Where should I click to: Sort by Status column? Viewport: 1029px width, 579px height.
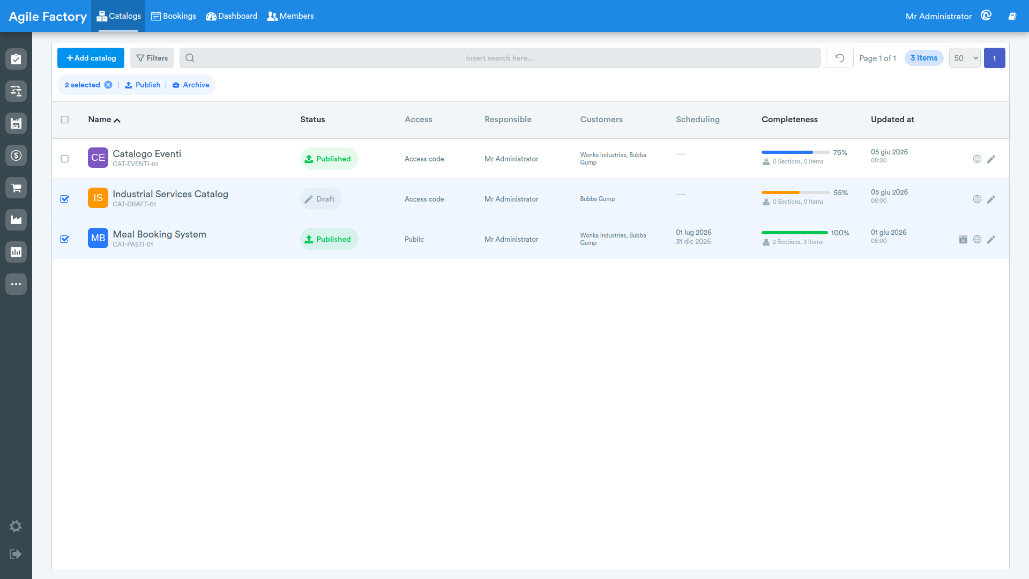[x=312, y=120]
